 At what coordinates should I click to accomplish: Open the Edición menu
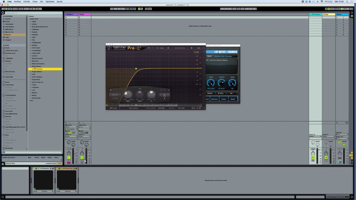click(x=27, y=1)
